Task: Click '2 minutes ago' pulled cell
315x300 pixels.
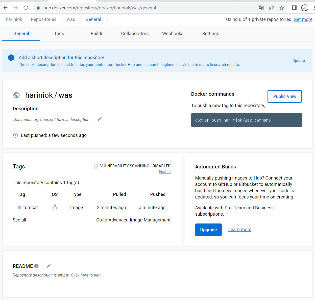Action: tap(111, 208)
